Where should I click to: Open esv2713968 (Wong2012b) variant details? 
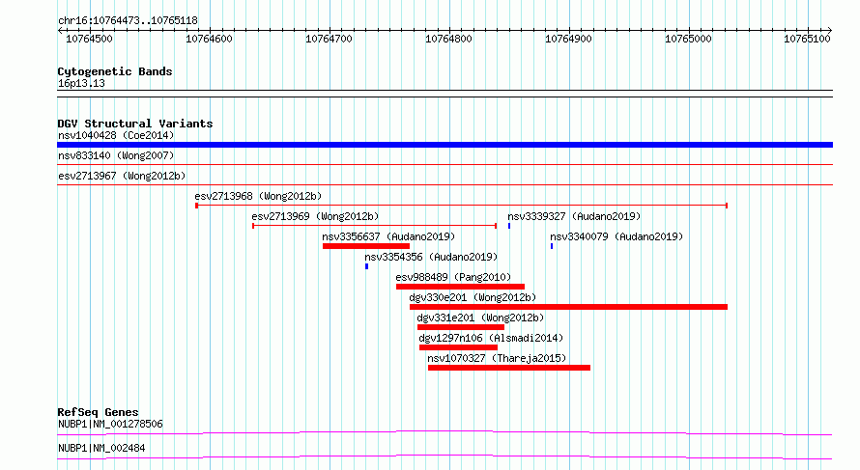tap(258, 196)
